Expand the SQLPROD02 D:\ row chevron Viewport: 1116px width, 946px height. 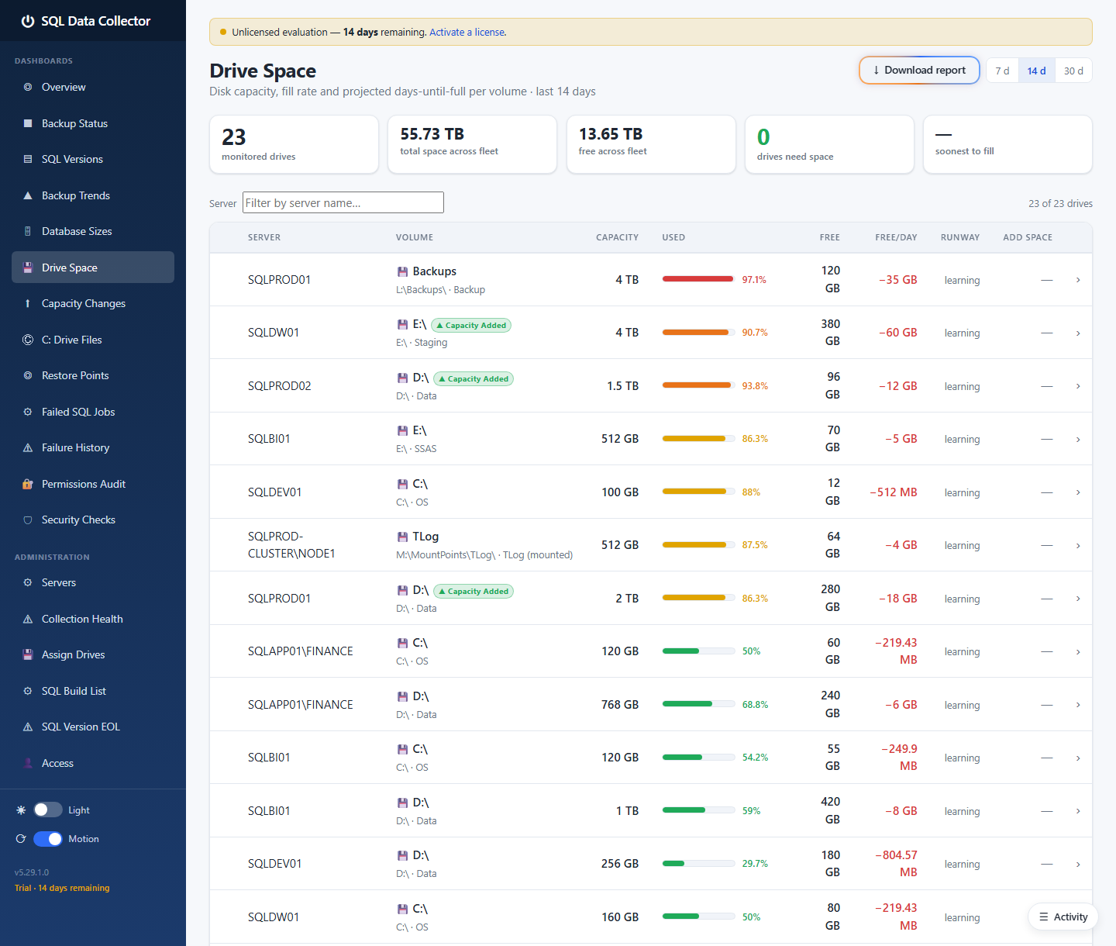[1078, 386]
